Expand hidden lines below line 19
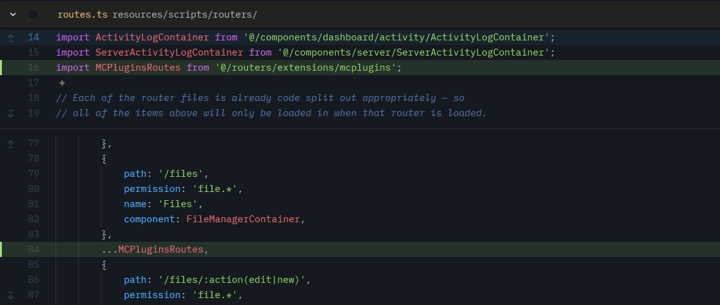Screen dimensions: 720x305 coord(10,113)
